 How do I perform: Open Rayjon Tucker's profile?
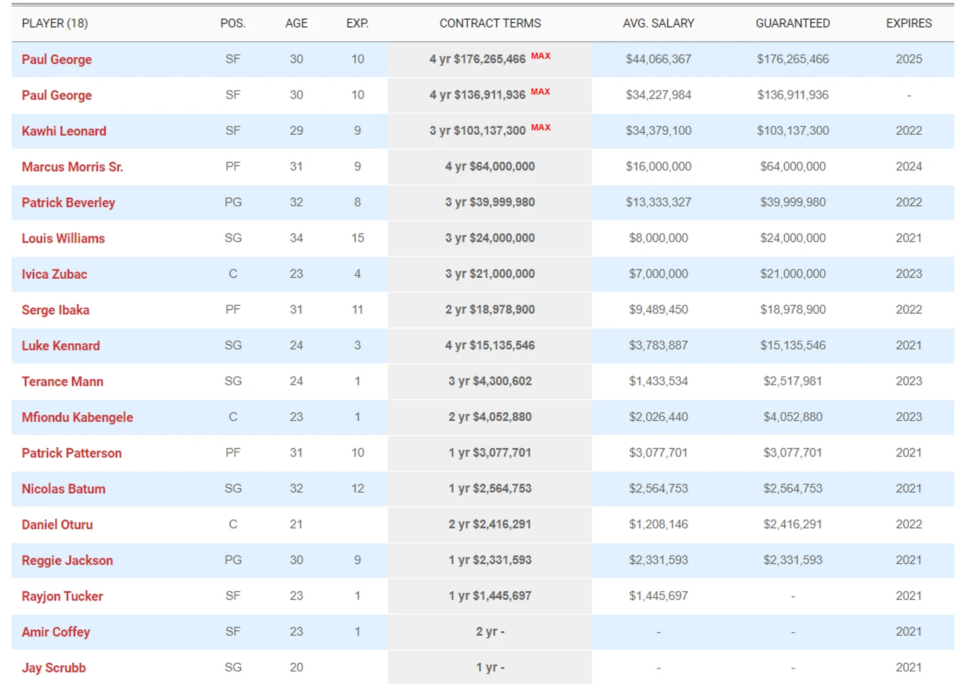coord(62,596)
